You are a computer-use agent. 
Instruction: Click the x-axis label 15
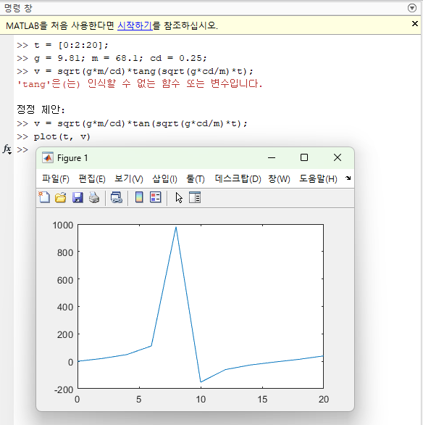coord(262,400)
